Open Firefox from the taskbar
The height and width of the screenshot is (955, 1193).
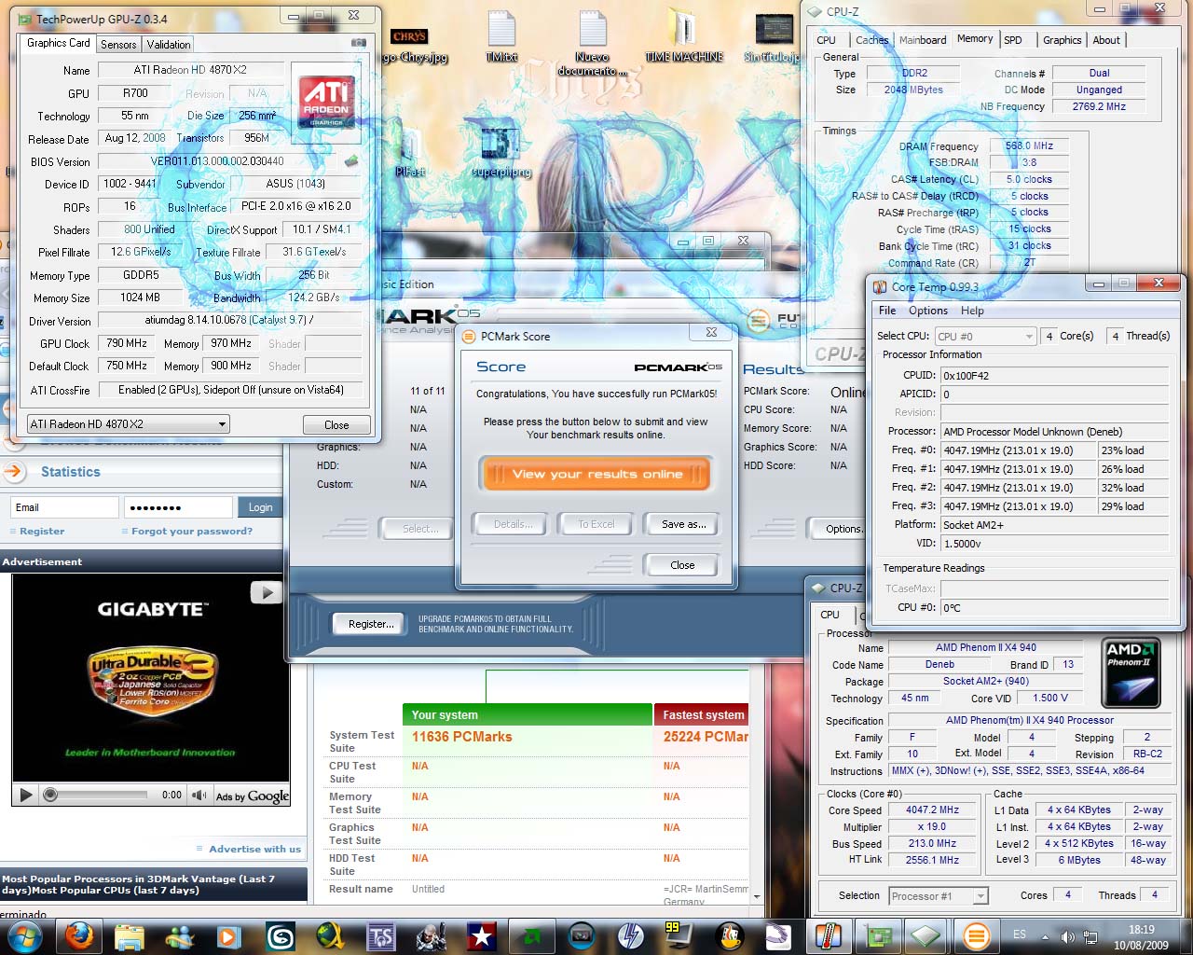click(x=79, y=935)
